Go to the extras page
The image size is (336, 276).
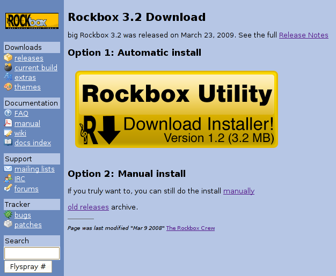coord(25,78)
